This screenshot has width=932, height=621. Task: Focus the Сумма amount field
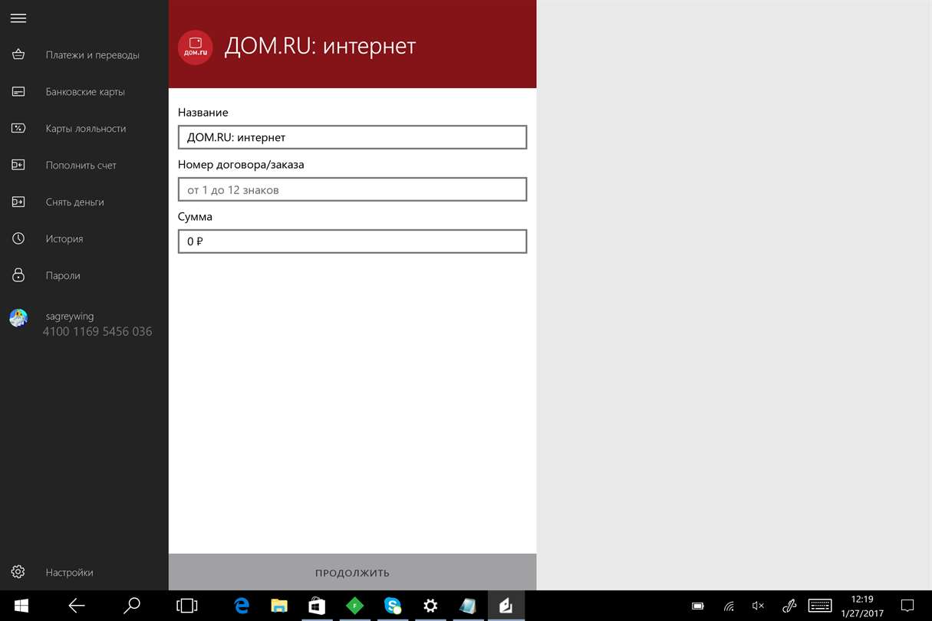352,242
